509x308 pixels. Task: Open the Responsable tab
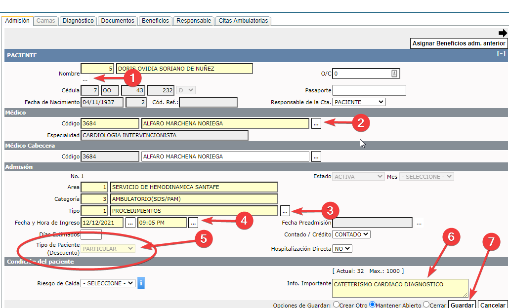pos(194,21)
